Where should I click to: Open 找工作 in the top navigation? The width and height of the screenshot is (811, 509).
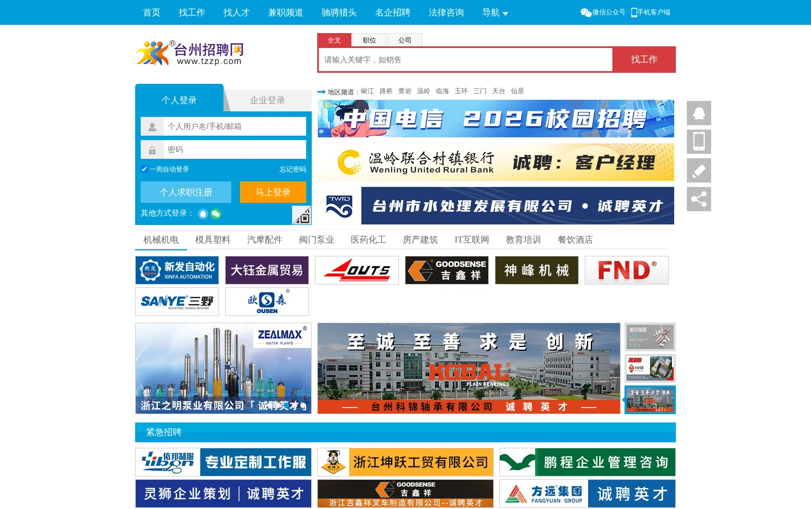(x=192, y=13)
